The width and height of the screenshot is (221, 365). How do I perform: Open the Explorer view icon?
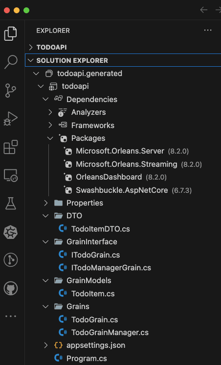click(x=10, y=33)
